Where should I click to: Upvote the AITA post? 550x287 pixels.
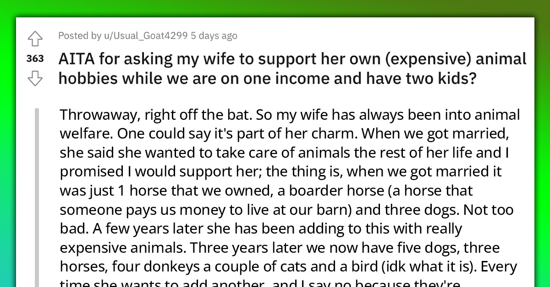pyautogui.click(x=35, y=38)
